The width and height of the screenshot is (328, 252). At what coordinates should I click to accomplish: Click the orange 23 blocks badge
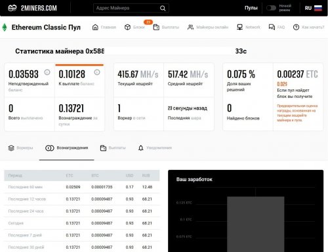(148, 22)
